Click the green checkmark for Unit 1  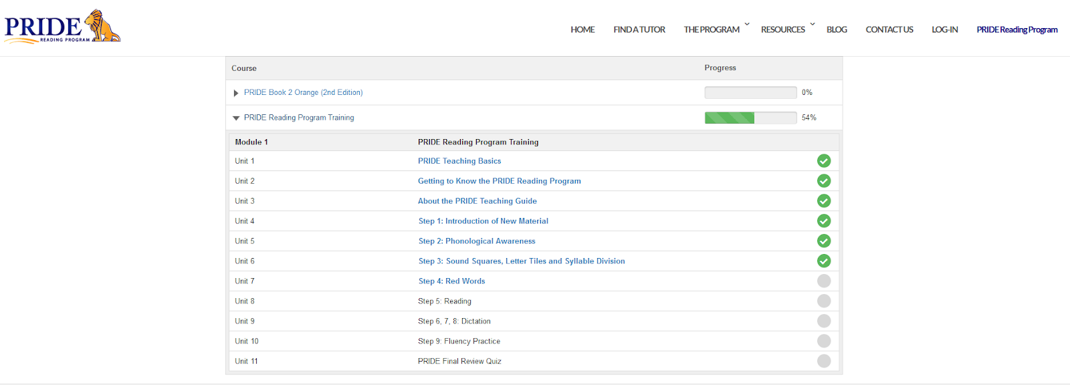point(824,161)
